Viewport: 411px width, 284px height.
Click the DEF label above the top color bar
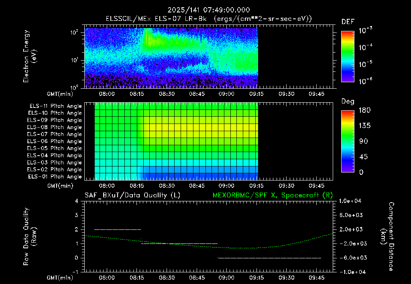click(x=348, y=22)
